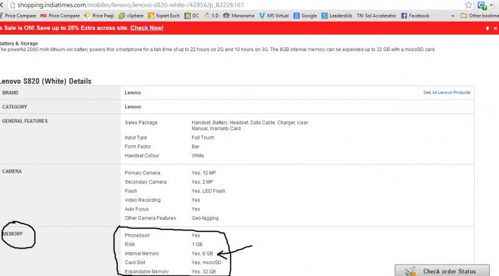Open the MS Virtual bookmark
This screenshot has width=499, height=276.
[x=274, y=16]
